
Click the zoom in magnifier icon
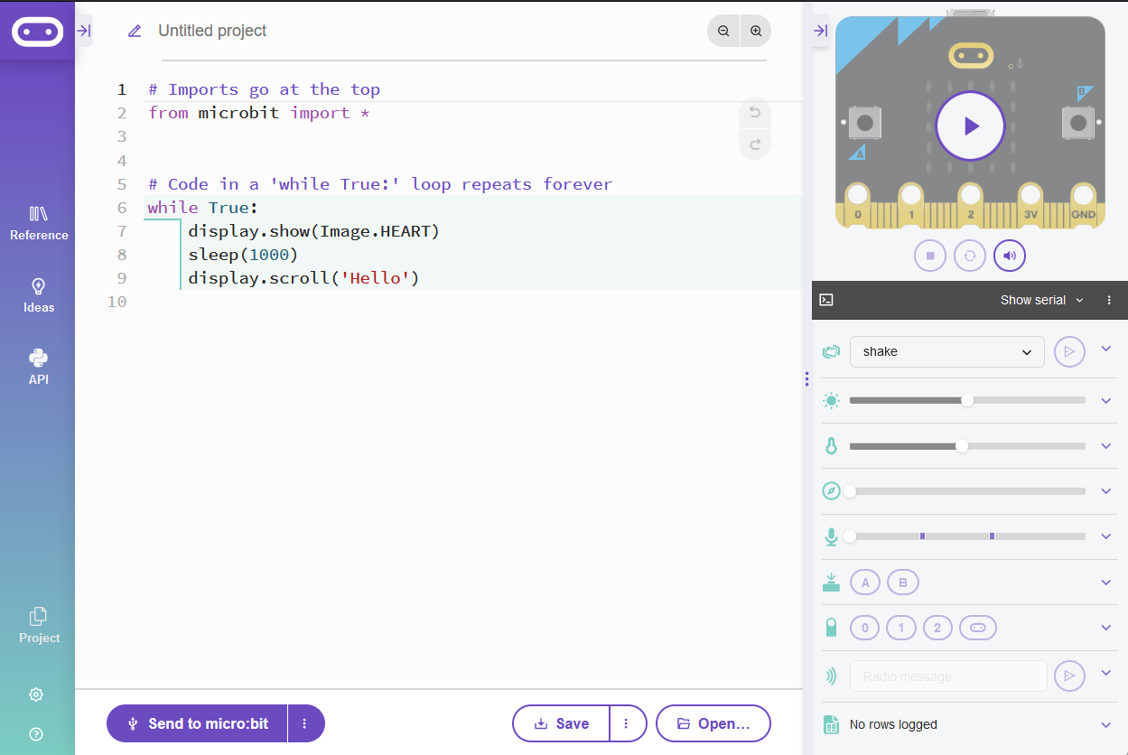pos(756,31)
